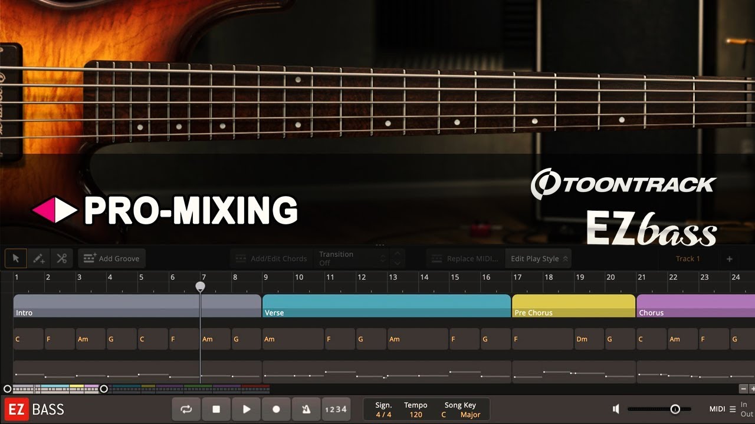Select the Dm chord block
The width and height of the screenshot is (755, 424).
[589, 339]
